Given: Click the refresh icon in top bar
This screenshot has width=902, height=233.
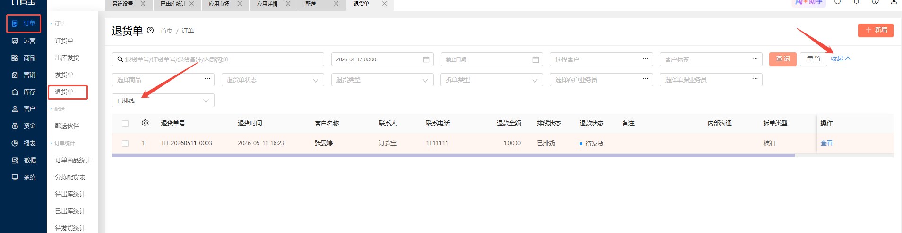Looking at the screenshot, I should (837, 2).
